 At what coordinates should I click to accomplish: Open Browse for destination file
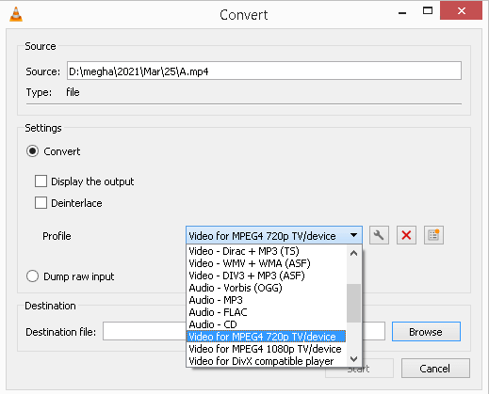pyautogui.click(x=426, y=332)
